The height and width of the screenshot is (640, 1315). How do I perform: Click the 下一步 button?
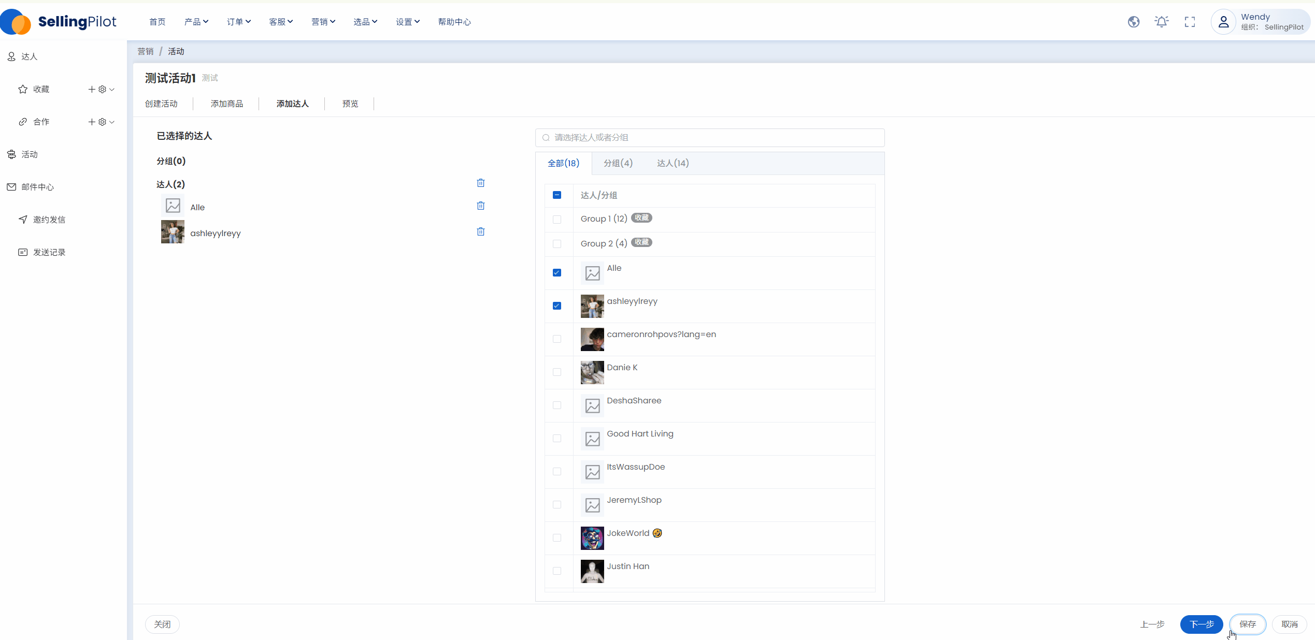(1201, 624)
